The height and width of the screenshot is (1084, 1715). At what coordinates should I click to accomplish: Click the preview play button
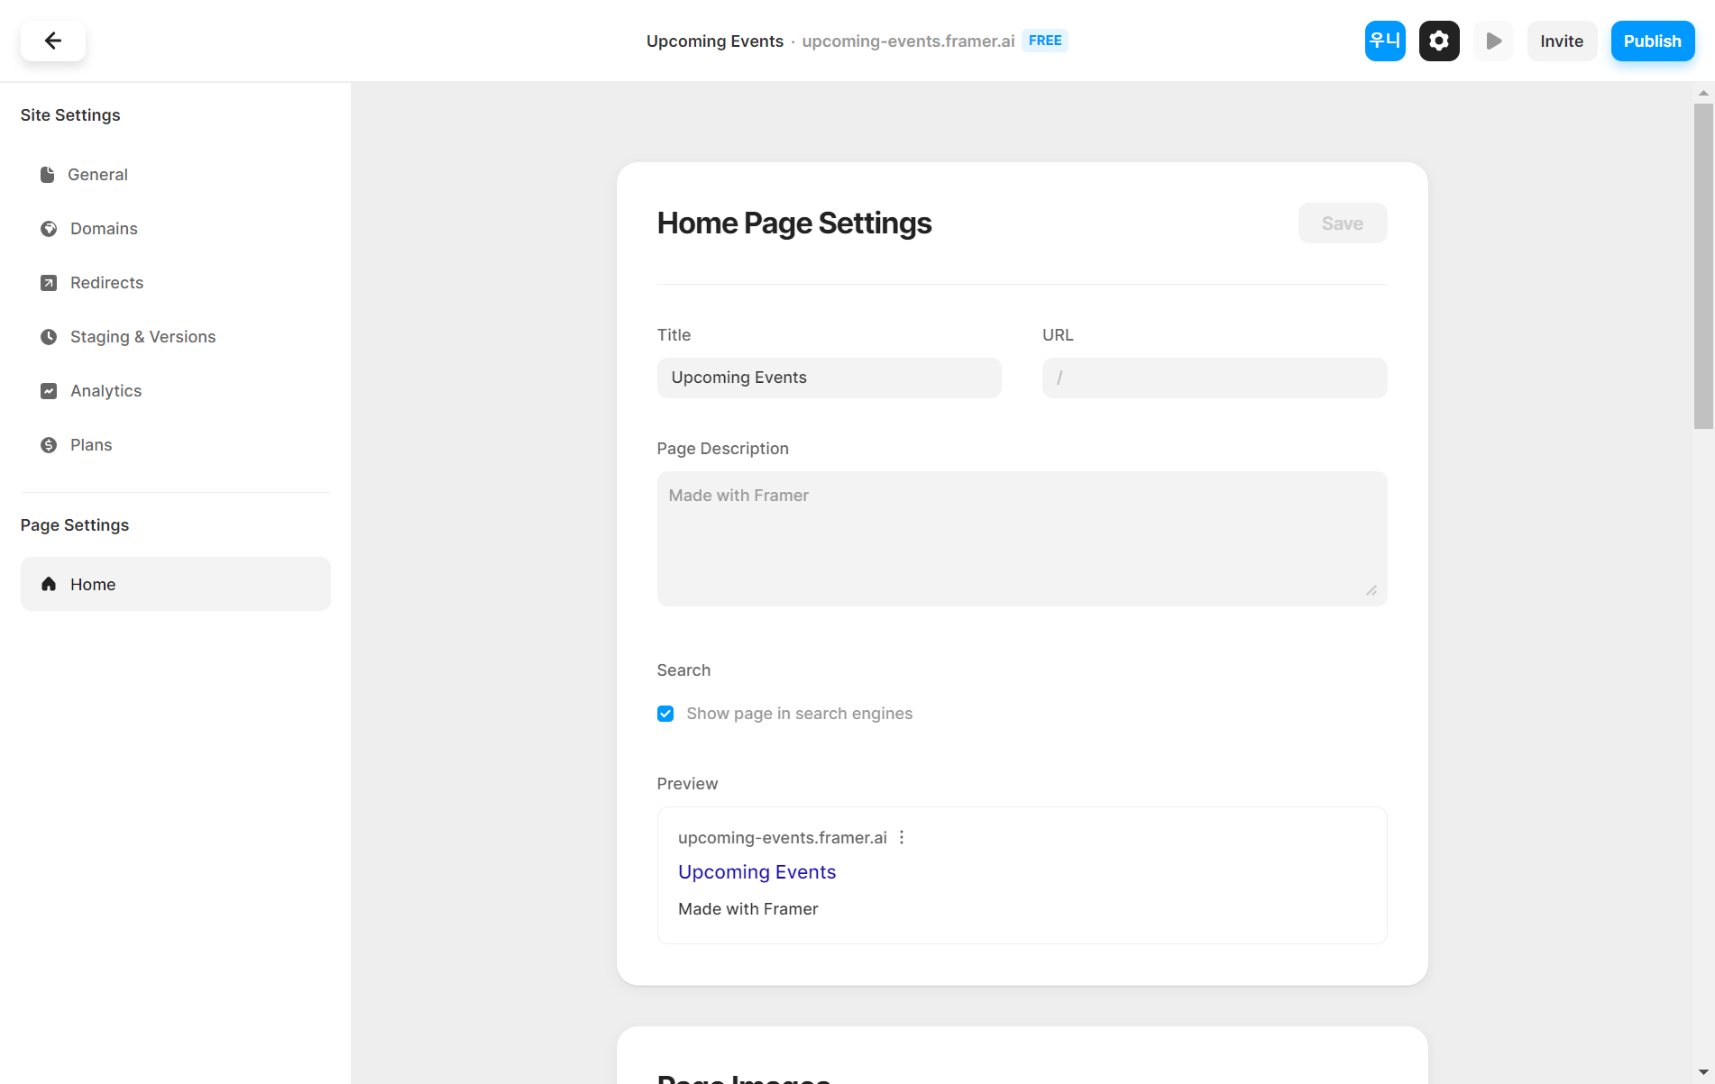click(1493, 41)
